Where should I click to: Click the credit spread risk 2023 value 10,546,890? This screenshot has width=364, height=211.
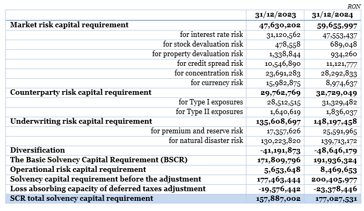click(x=282, y=64)
